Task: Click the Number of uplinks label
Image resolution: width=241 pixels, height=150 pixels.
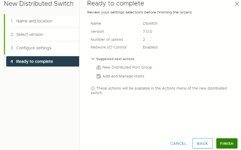Action: tap(107, 40)
